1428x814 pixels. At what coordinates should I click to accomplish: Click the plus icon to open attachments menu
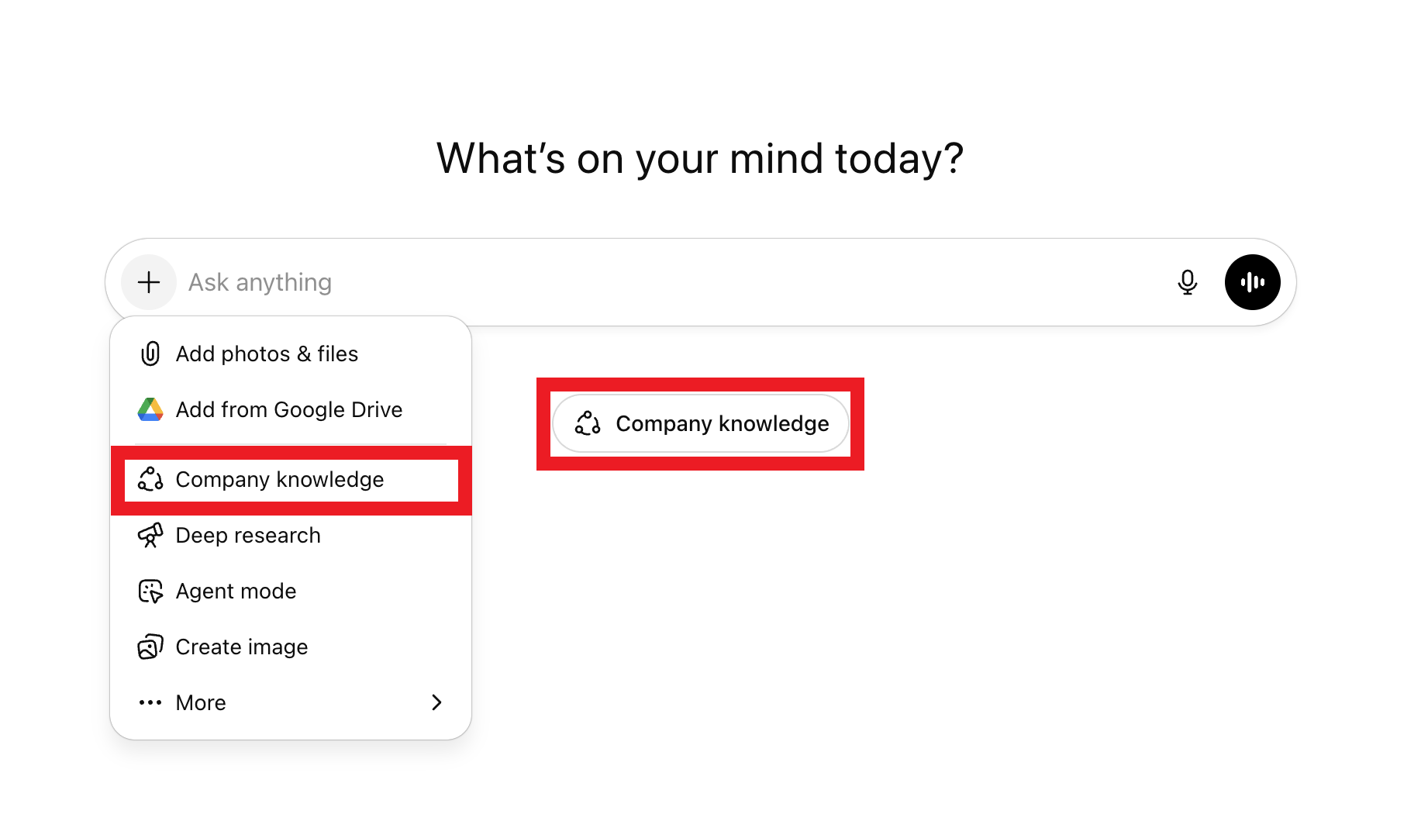coord(148,281)
